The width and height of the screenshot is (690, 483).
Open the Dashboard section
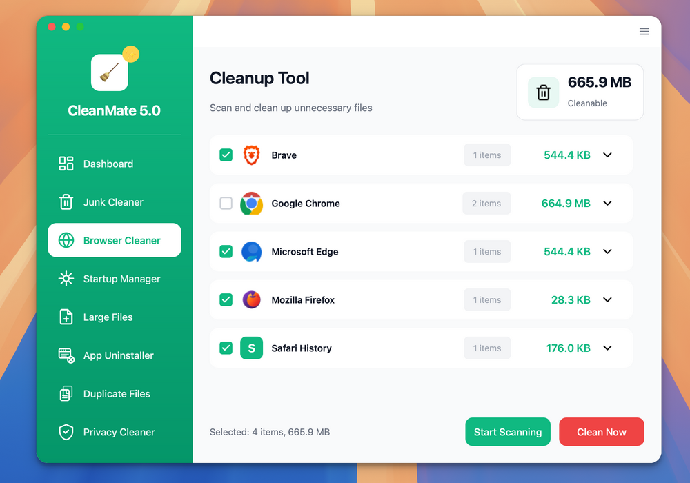click(115, 164)
